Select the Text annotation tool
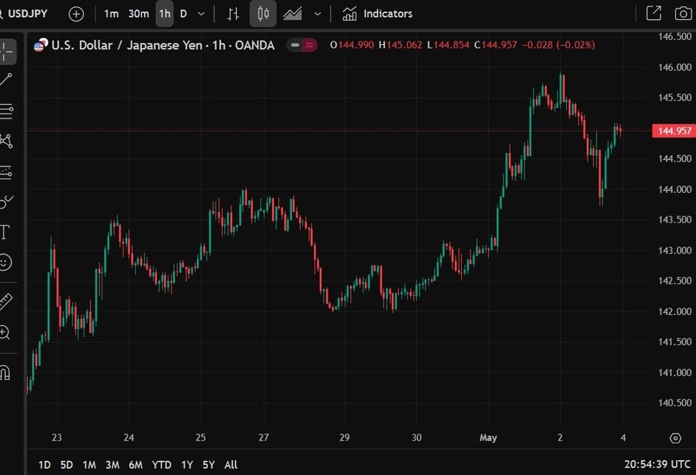Image resolution: width=696 pixels, height=475 pixels. 9,232
